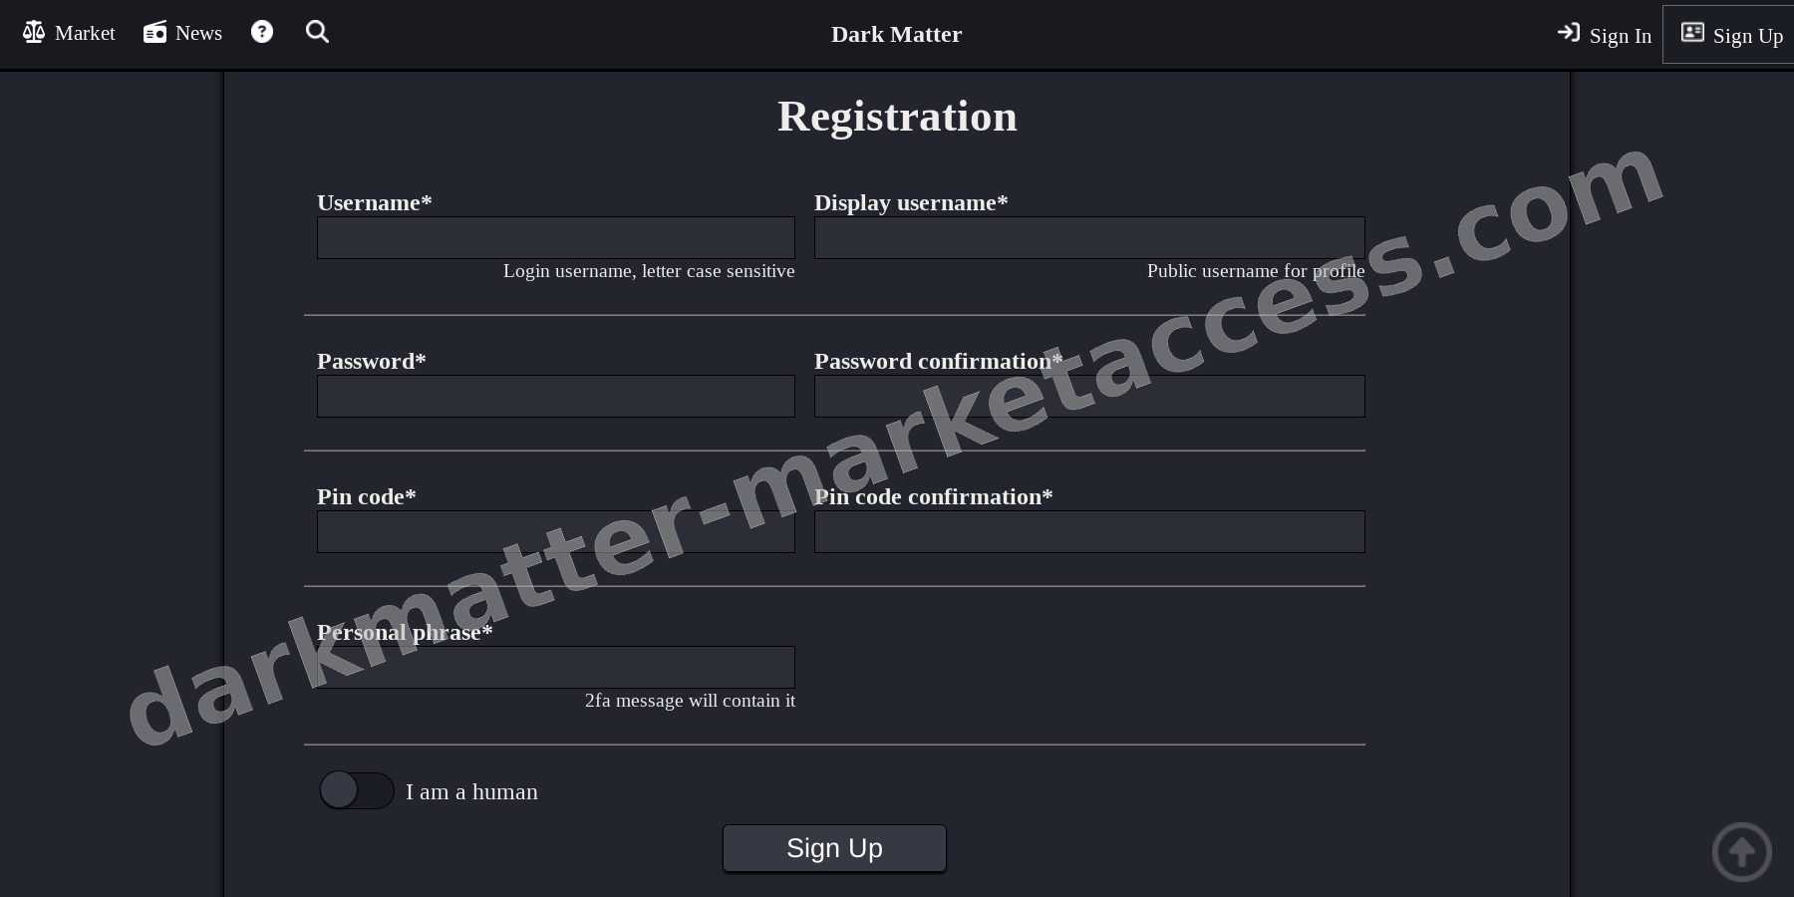
Task: Focus the Pin code confirmation field
Action: (1089, 531)
